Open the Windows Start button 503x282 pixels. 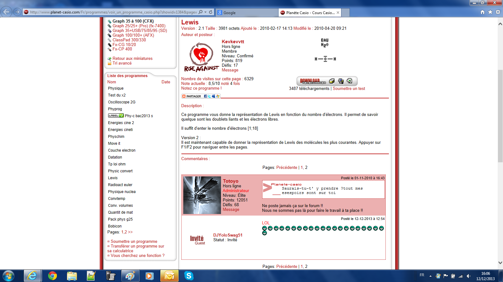pyautogui.click(x=8, y=276)
